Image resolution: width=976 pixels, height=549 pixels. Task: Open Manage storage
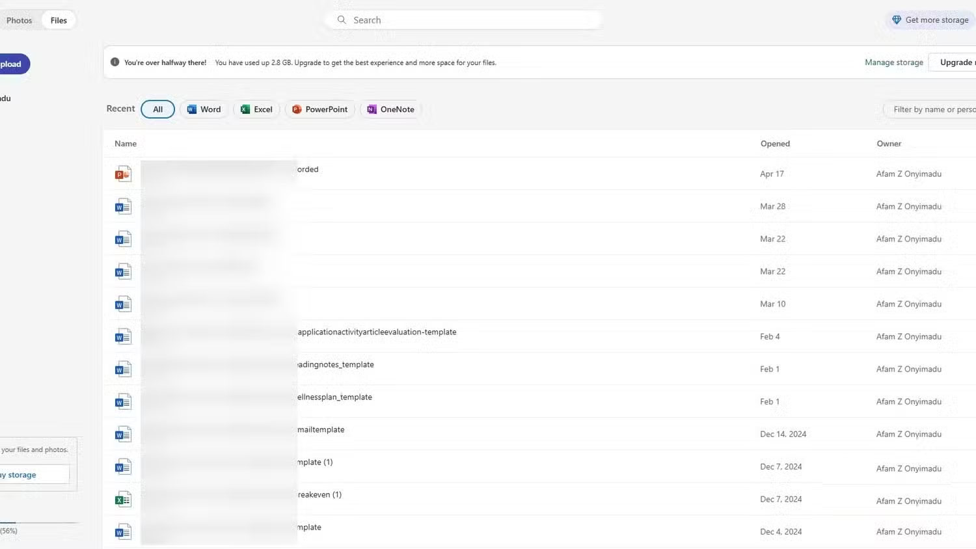(x=894, y=62)
